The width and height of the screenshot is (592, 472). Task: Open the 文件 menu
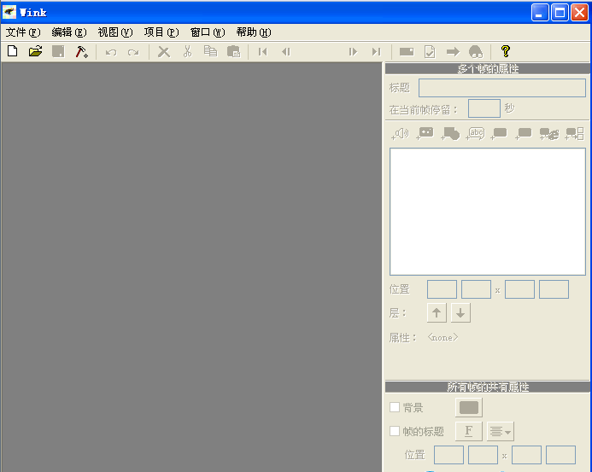(23, 32)
